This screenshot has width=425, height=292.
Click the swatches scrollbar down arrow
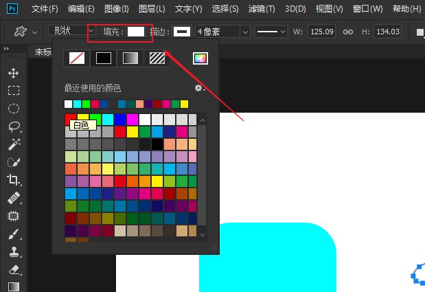pyautogui.click(x=203, y=235)
